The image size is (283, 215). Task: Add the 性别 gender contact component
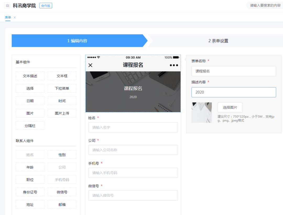(62, 155)
